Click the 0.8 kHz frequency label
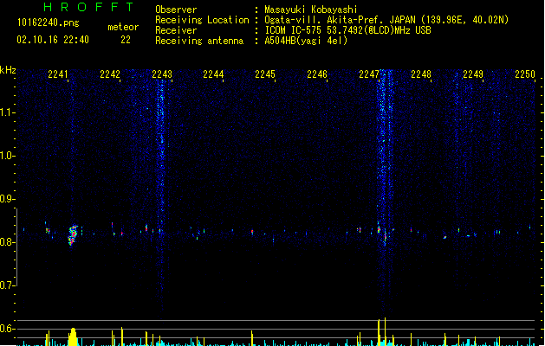 point(7,242)
